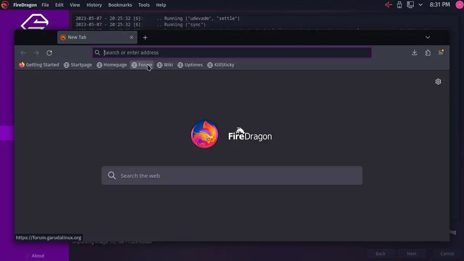Viewport: 464px width, 261px height.
Task: Open the extensions puzzle icon
Action: click(428, 53)
